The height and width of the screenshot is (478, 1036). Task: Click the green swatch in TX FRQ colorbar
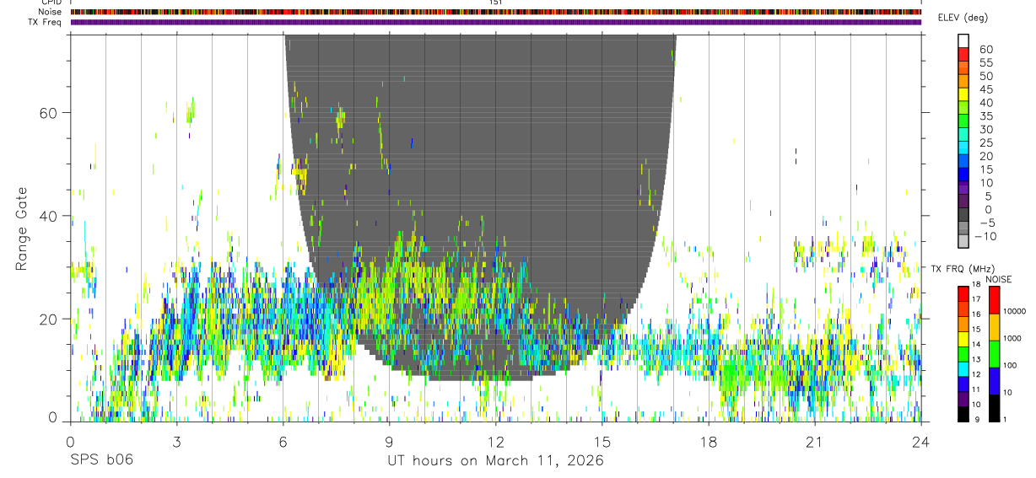click(x=963, y=353)
